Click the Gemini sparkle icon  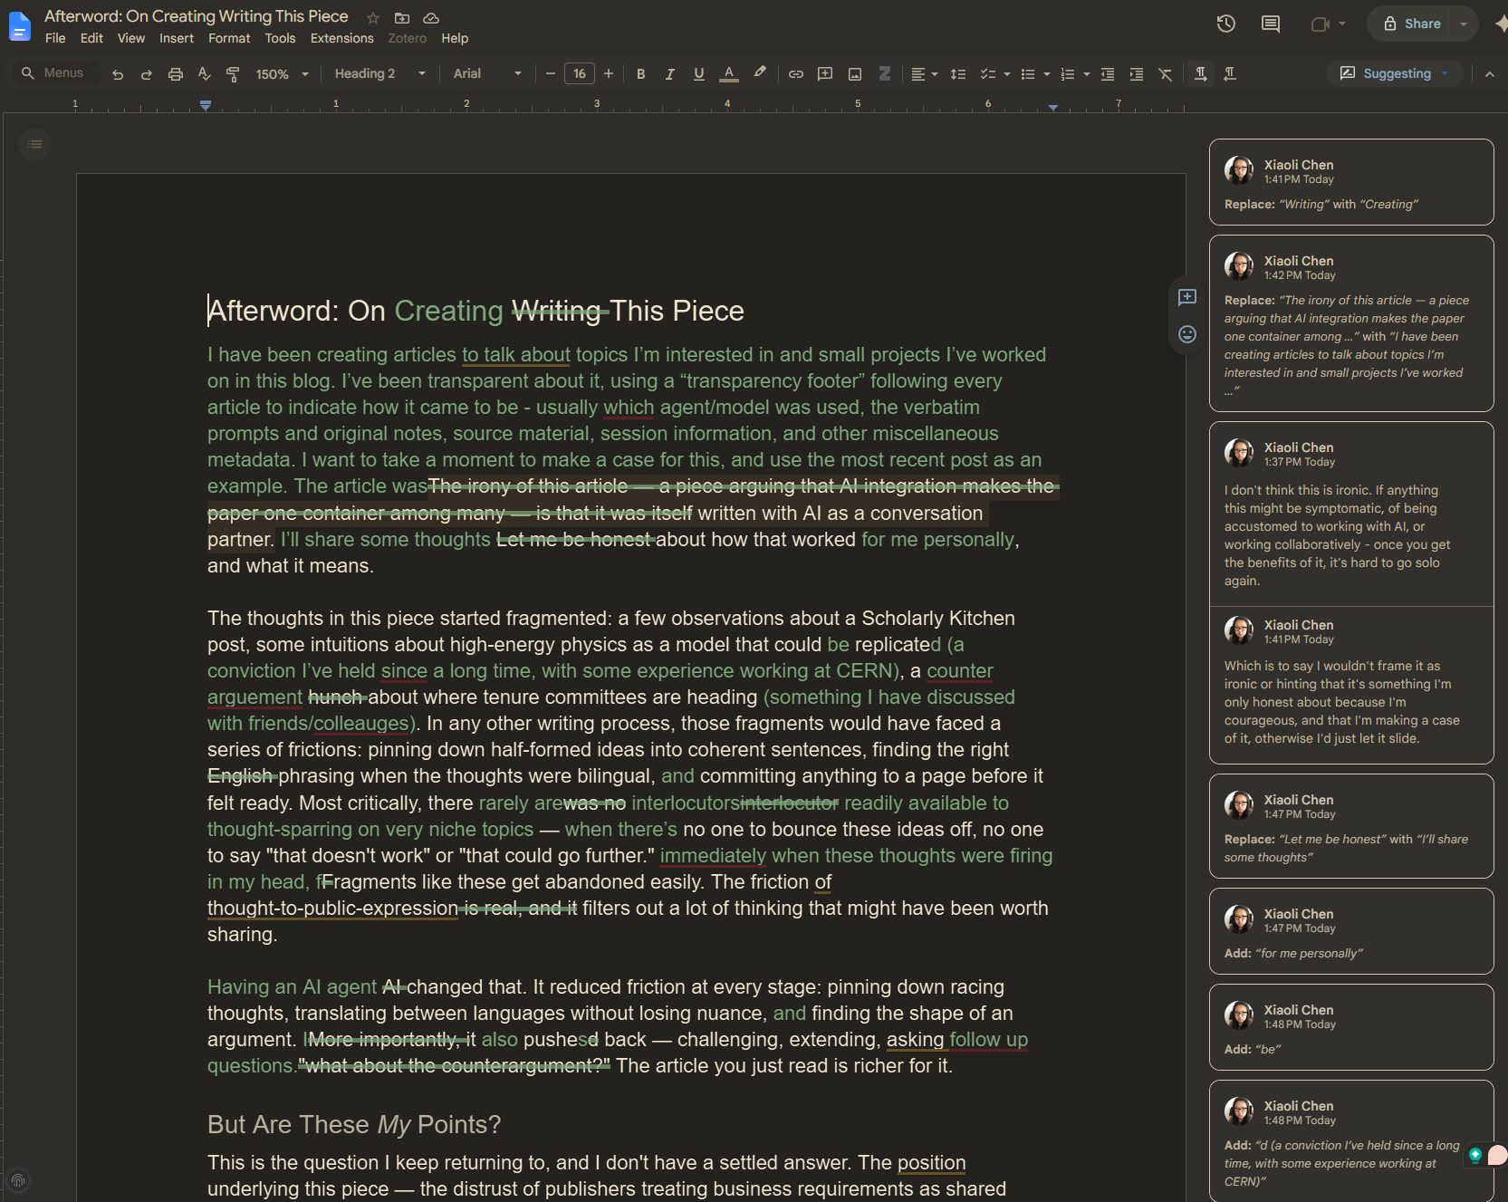1500,24
